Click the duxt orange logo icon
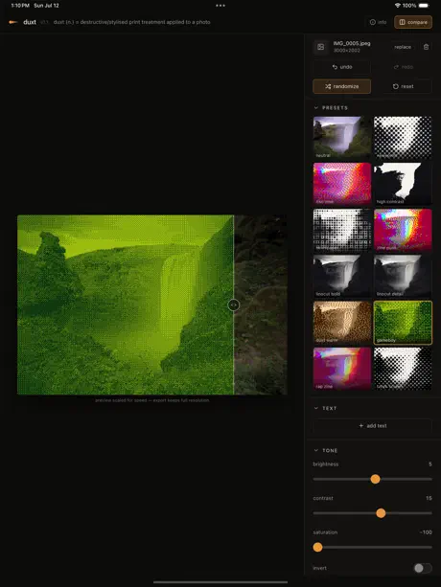The image size is (441, 587). (13, 22)
